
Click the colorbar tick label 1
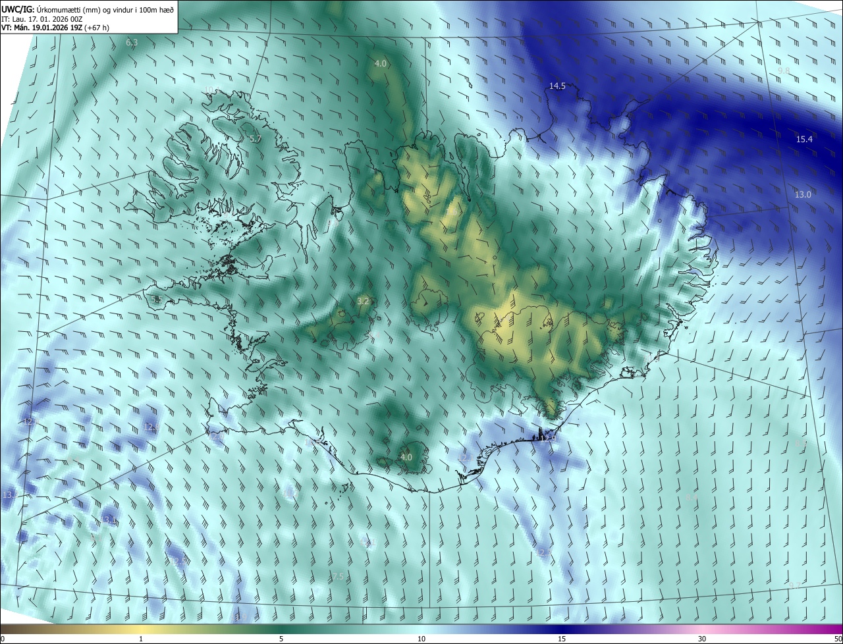pyautogui.click(x=141, y=639)
